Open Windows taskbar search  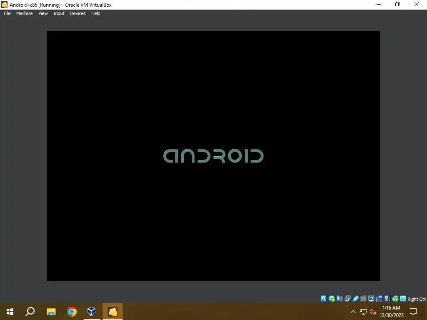tap(30, 312)
